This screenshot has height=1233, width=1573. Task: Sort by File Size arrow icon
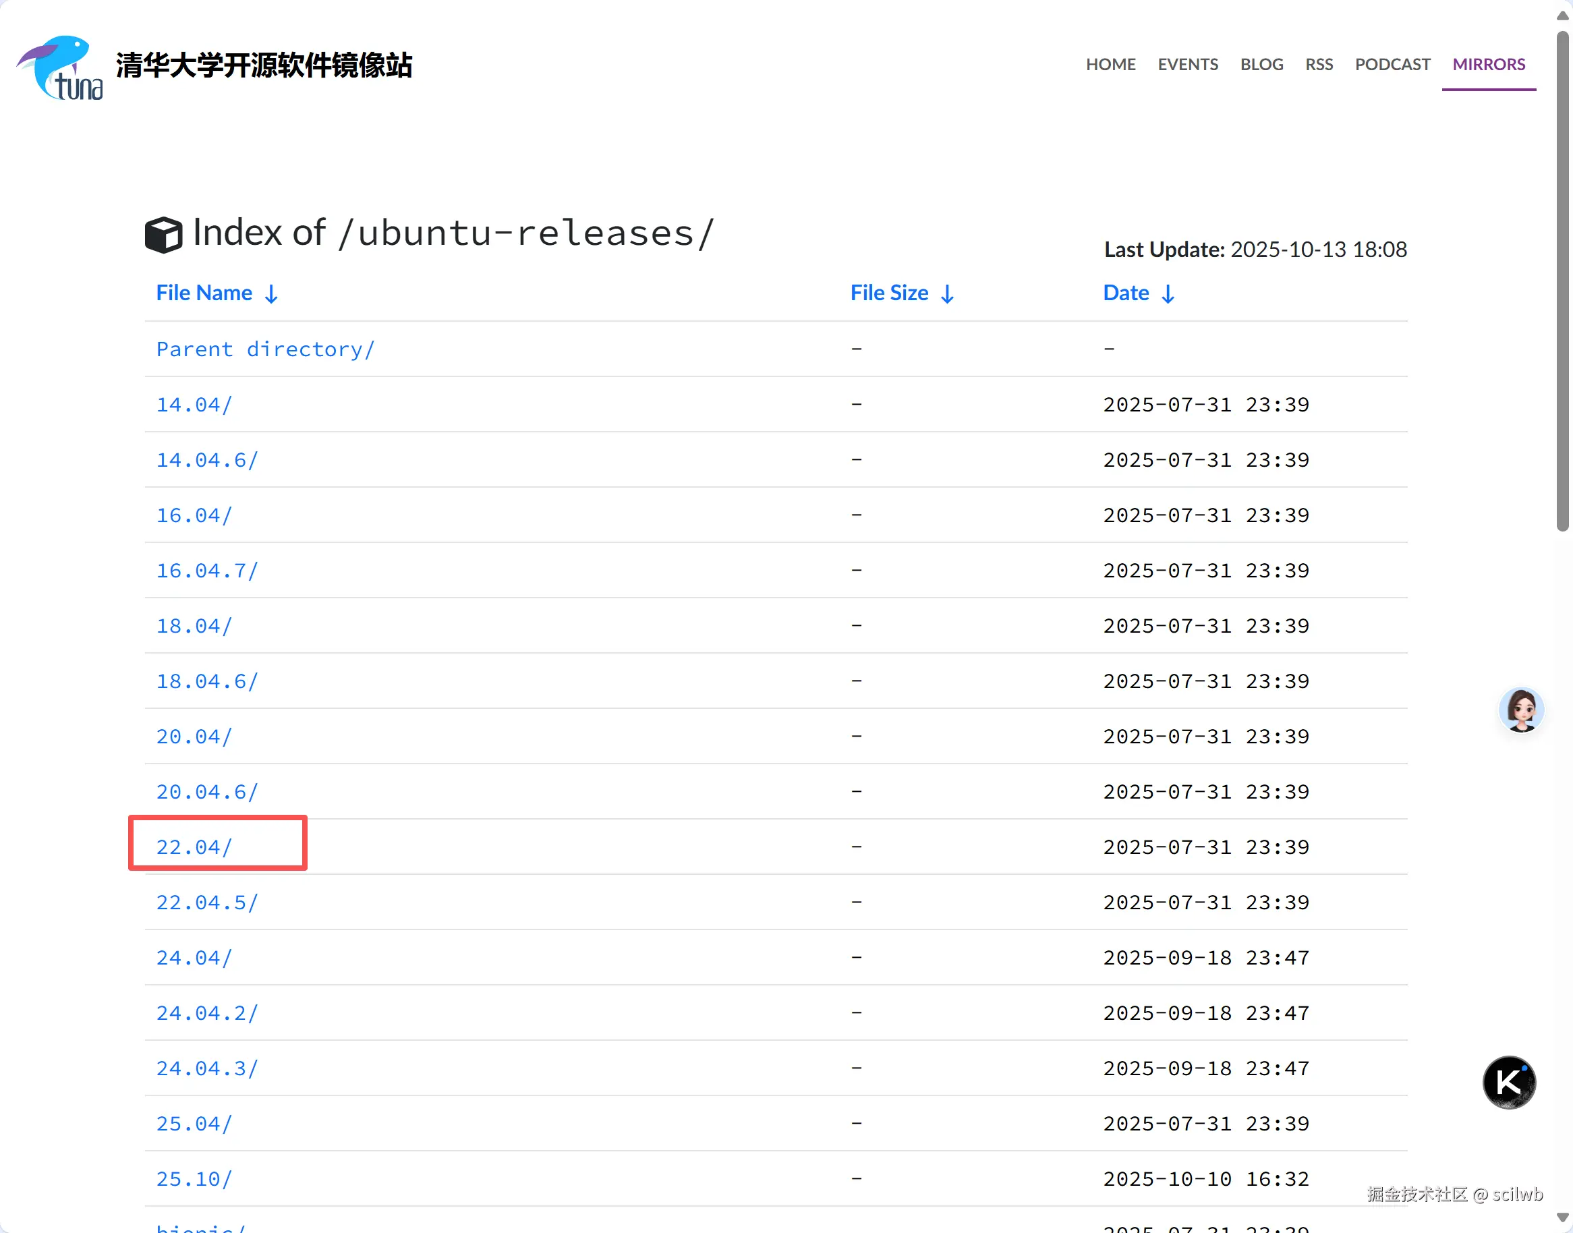pyautogui.click(x=948, y=294)
